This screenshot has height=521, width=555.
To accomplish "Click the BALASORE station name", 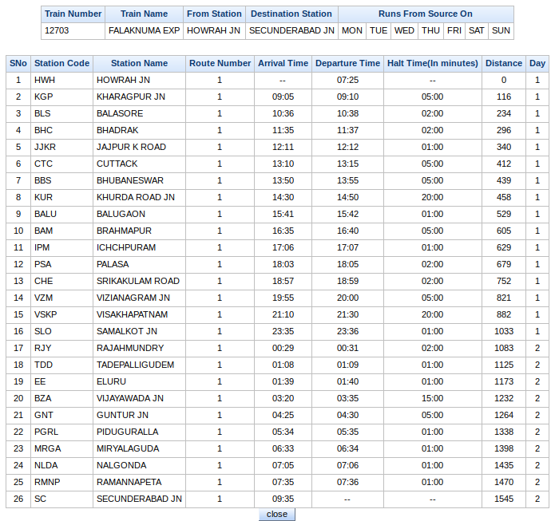I will point(120,113).
